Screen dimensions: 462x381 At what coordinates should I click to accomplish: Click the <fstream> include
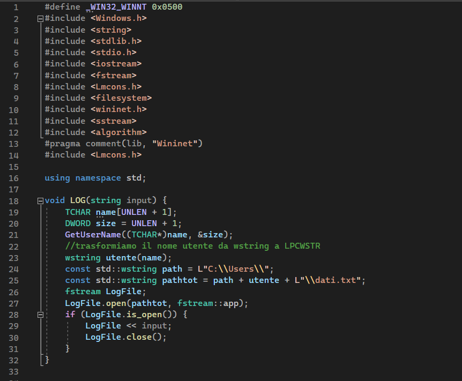click(114, 76)
